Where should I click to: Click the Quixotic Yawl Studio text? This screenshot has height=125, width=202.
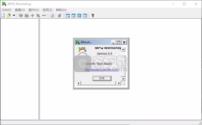(98, 64)
